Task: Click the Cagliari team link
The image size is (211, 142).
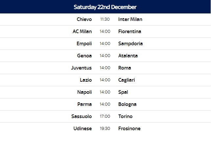Action: click(x=126, y=80)
